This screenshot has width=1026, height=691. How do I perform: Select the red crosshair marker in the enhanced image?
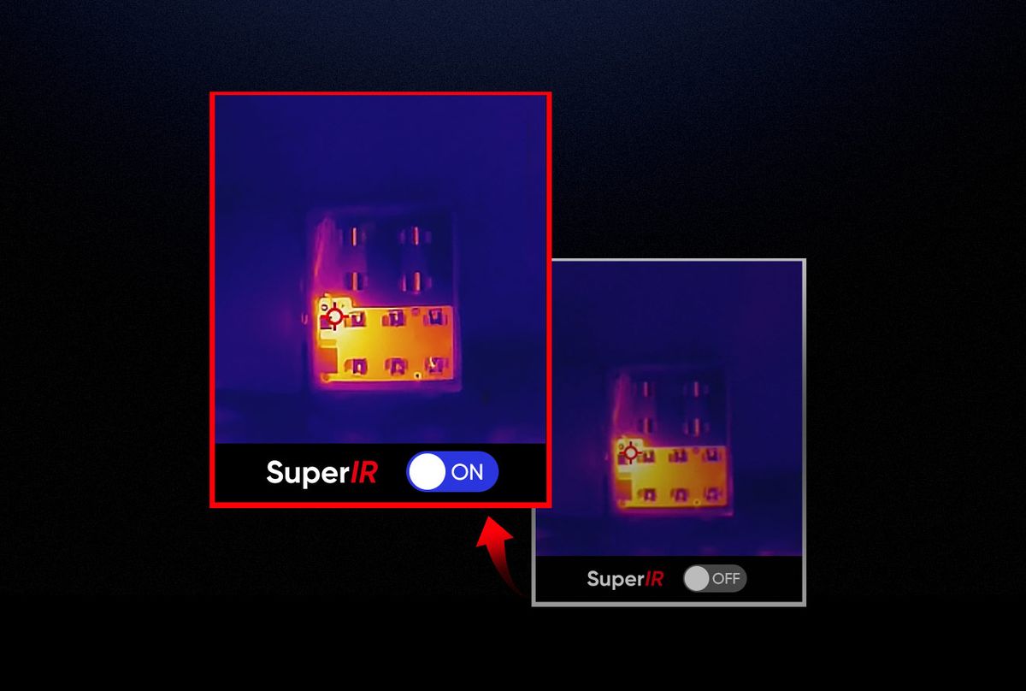coord(335,316)
